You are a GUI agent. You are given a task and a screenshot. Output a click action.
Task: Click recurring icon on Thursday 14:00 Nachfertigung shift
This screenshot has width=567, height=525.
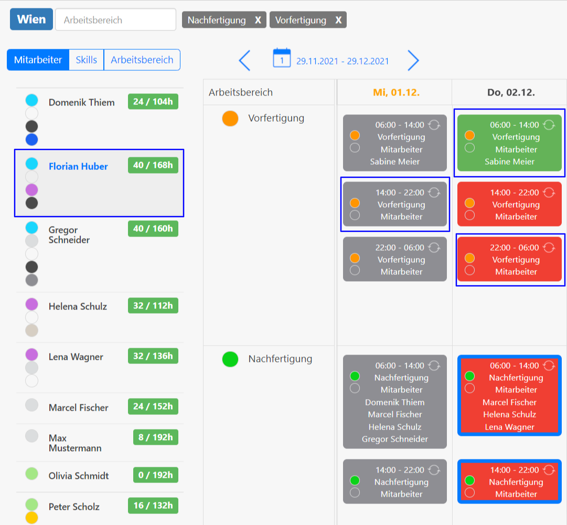(x=549, y=470)
